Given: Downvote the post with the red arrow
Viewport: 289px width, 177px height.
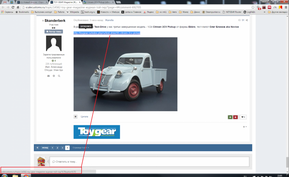Looking at the screenshot, I should click(x=236, y=117).
